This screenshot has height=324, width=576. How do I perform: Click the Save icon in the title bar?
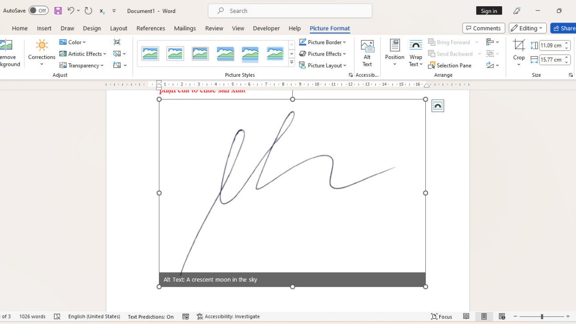coord(58,11)
